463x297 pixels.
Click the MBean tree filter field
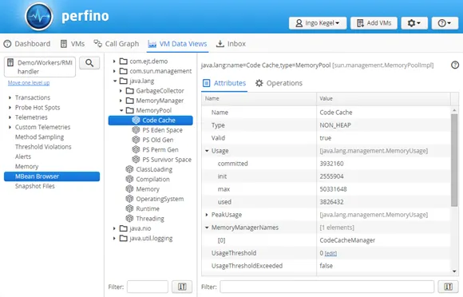coord(148,287)
